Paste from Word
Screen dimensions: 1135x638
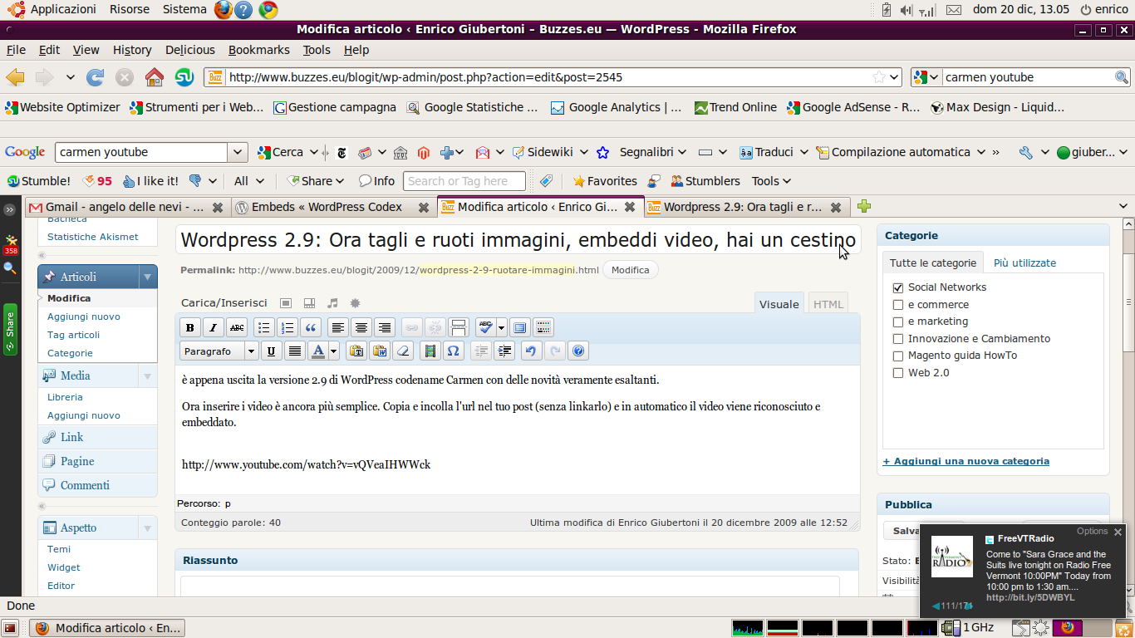[380, 351]
